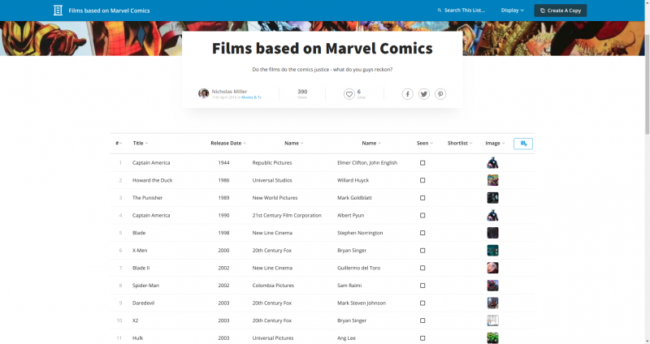650x344 pixels.
Task: Select the Universal Studios cell
Action: (272, 180)
